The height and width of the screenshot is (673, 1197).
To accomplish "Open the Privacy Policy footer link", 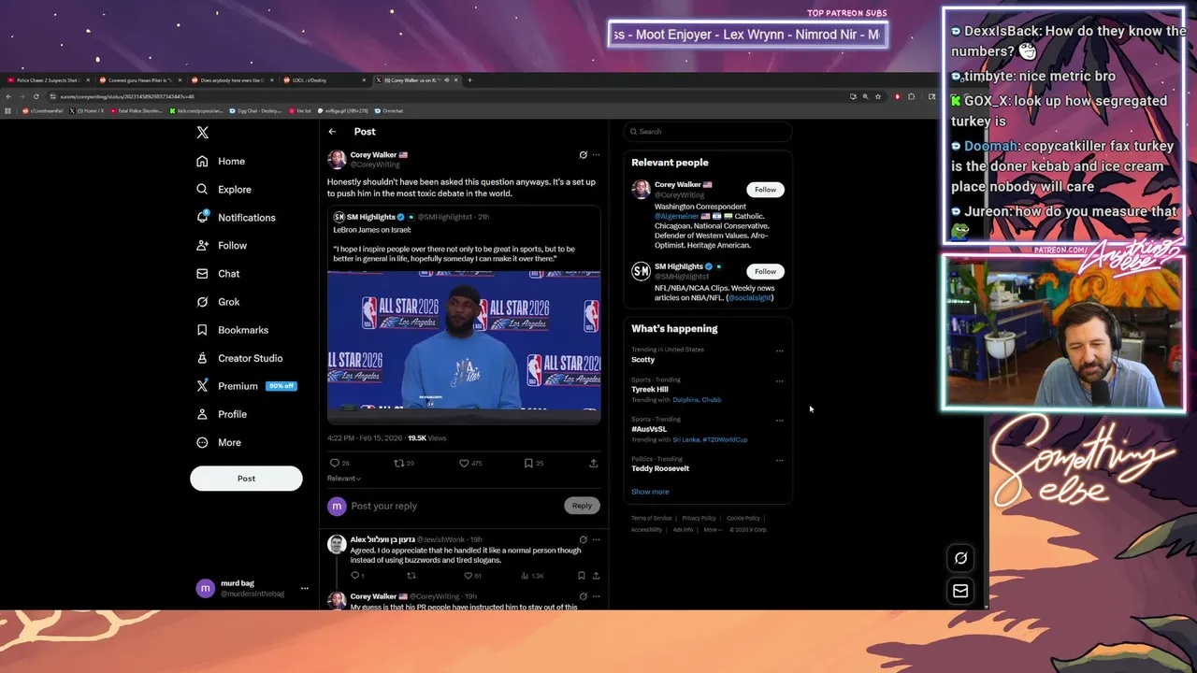I will tap(699, 518).
